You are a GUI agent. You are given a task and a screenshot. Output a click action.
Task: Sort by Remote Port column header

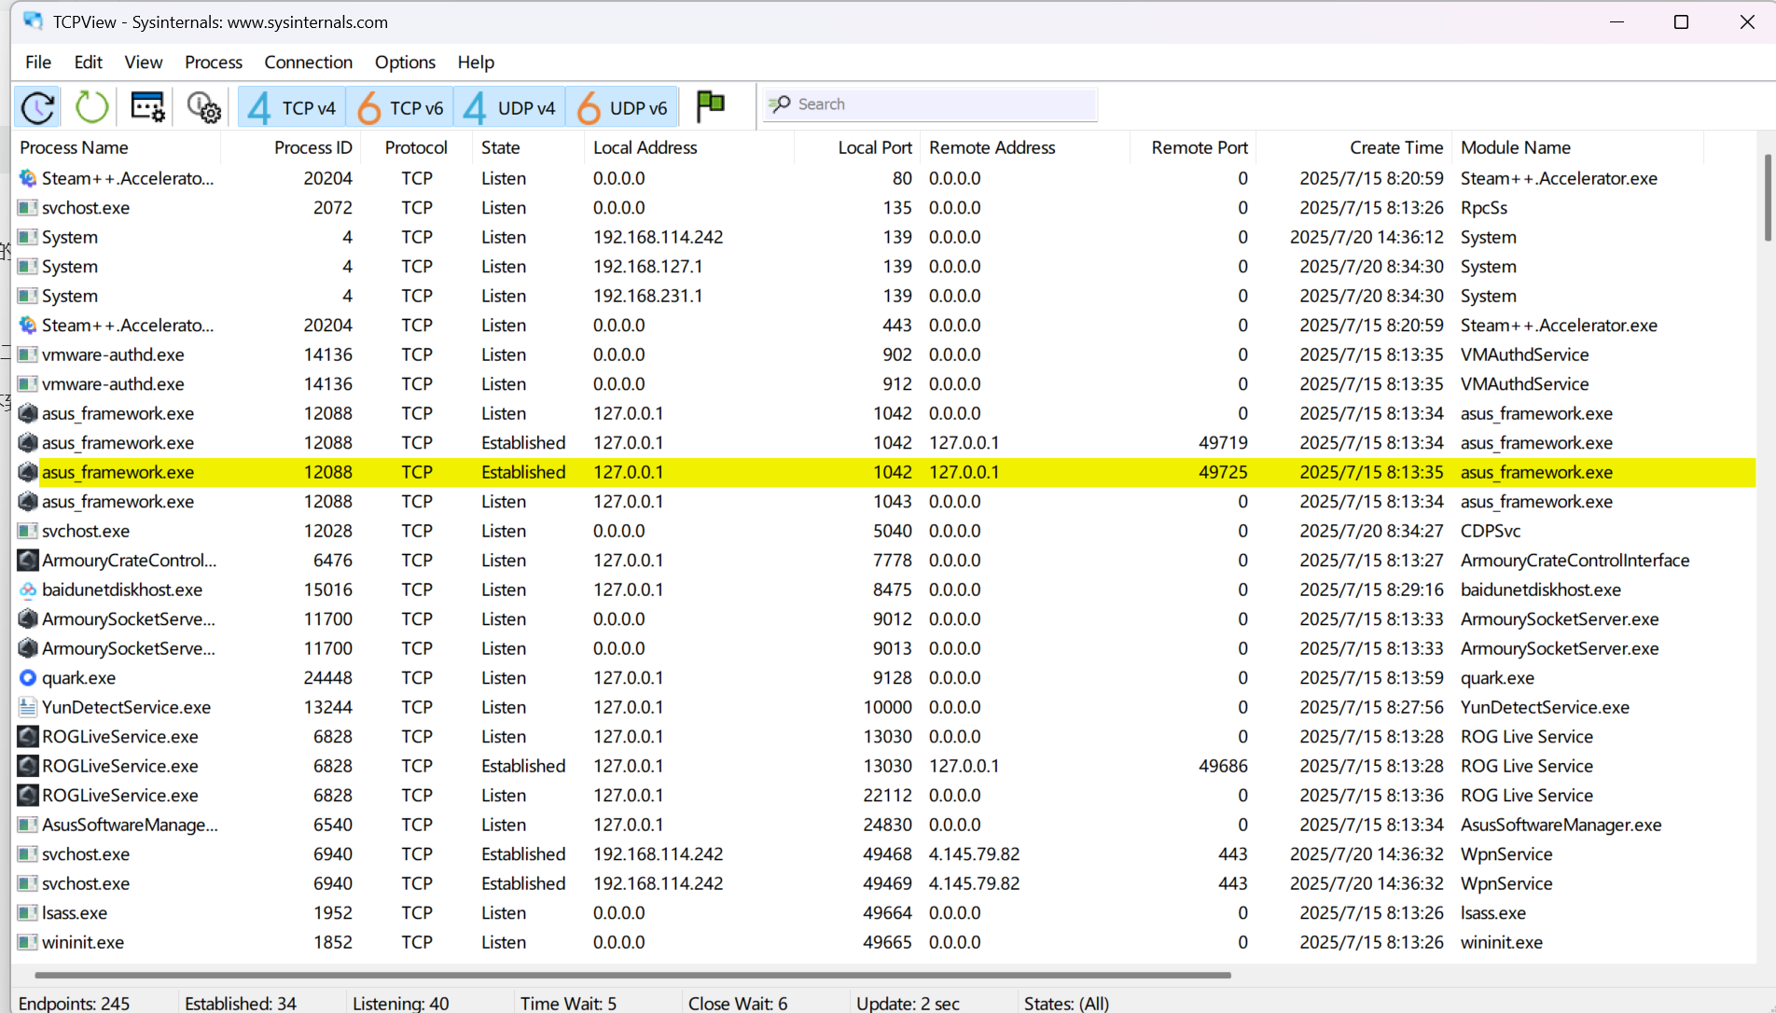pos(1193,147)
